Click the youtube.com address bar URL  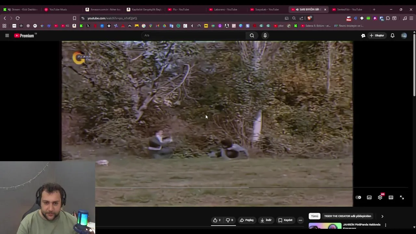tap(112, 18)
